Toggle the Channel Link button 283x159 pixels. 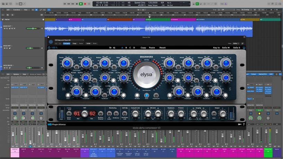(x=156, y=95)
